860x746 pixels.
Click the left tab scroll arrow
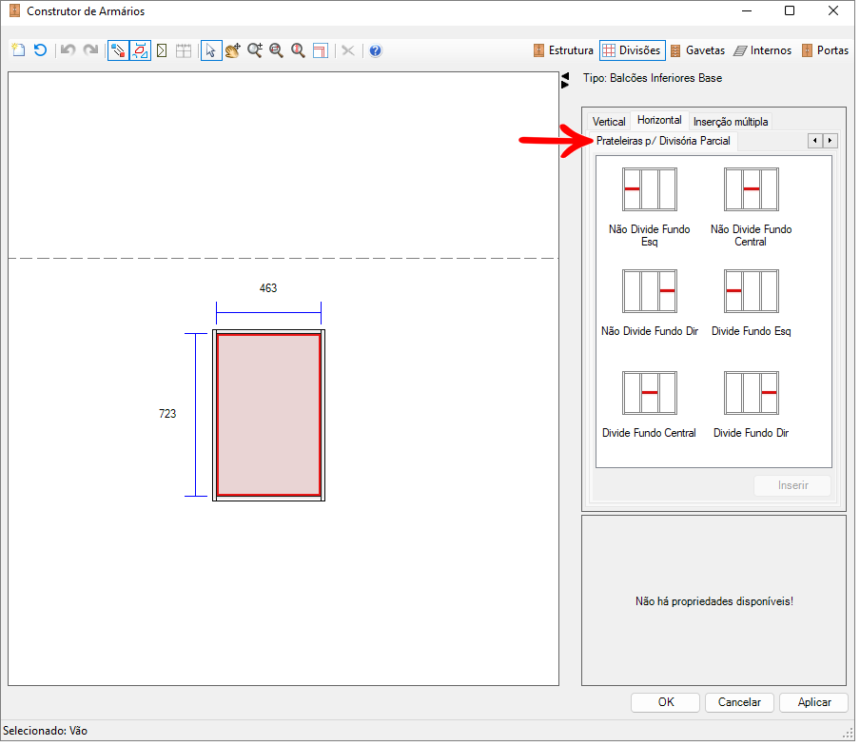pyautogui.click(x=815, y=141)
